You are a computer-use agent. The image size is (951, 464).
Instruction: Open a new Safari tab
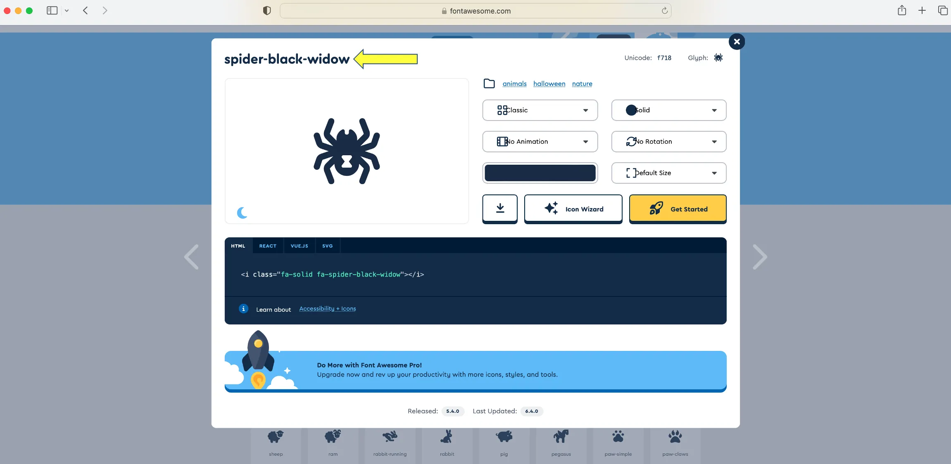(922, 10)
